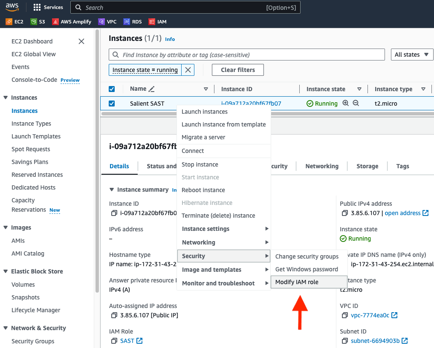Open VPC shortcut in favorites bar

(x=107, y=22)
